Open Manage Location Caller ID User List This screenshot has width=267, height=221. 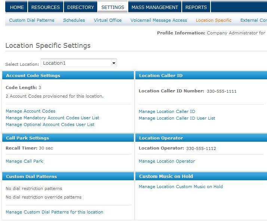[x=177, y=118]
